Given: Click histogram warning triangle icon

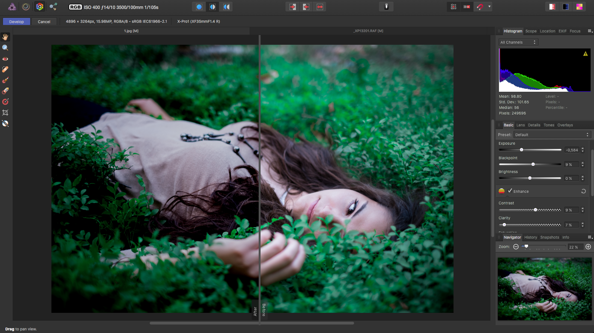Looking at the screenshot, I should 585,54.
